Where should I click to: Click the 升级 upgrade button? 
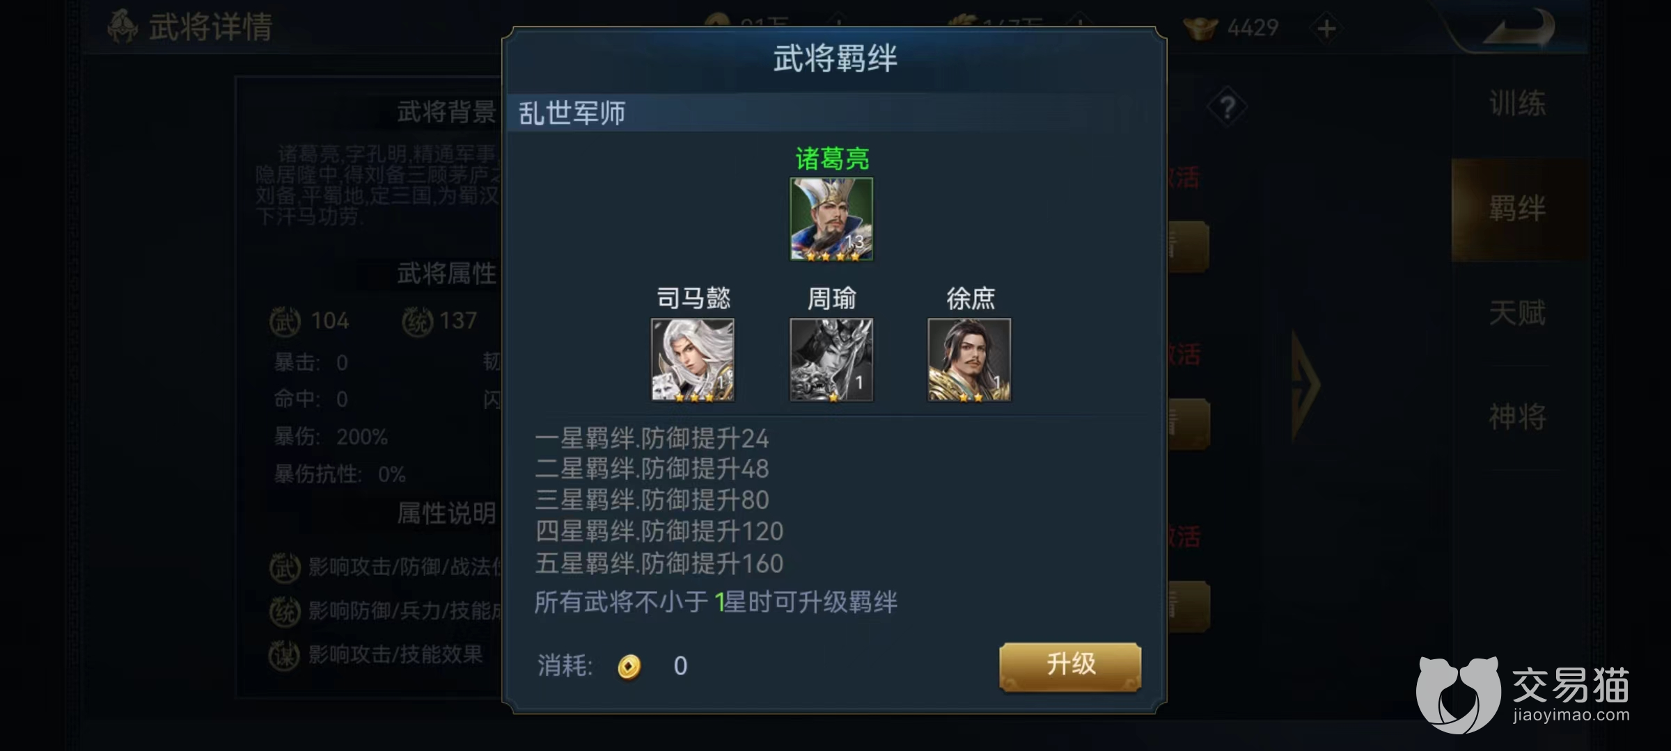1070,666
